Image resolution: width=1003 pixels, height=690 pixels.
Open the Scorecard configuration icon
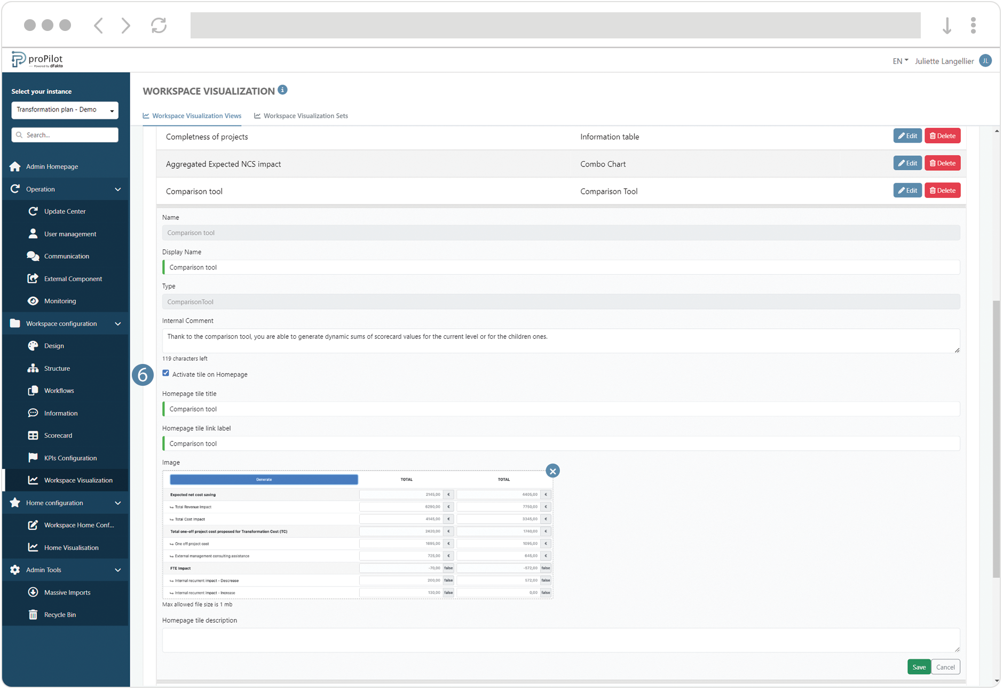click(33, 435)
